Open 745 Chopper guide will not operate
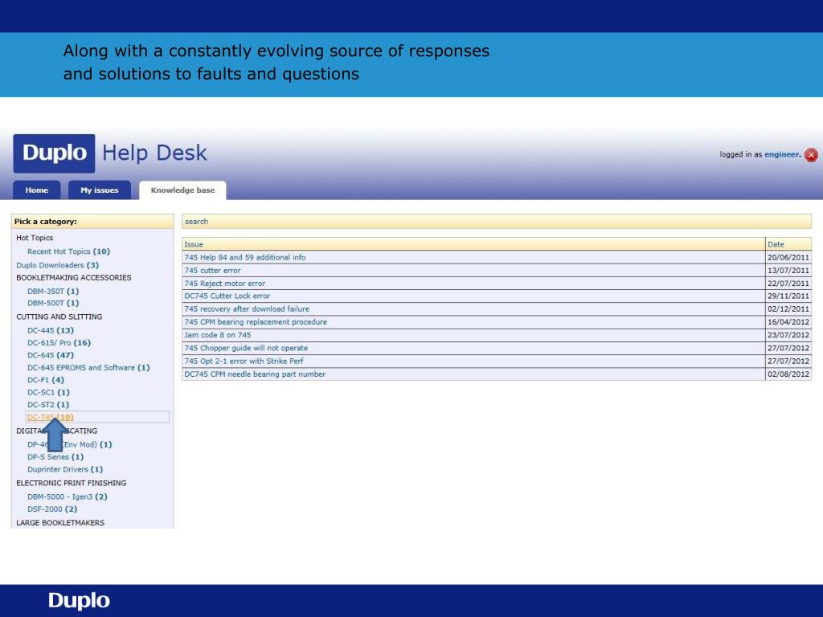 [x=246, y=348]
